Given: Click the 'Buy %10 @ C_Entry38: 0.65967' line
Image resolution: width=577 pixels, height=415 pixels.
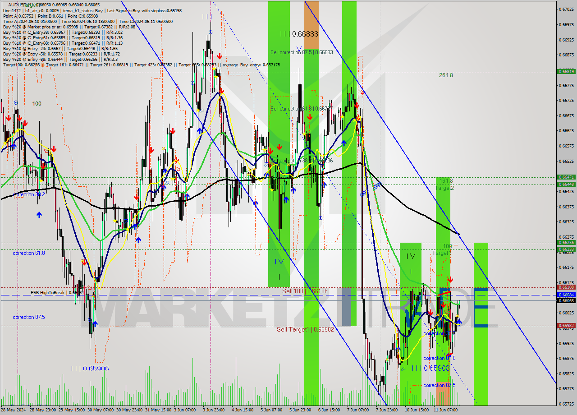Looking at the screenshot, I should point(63,32).
